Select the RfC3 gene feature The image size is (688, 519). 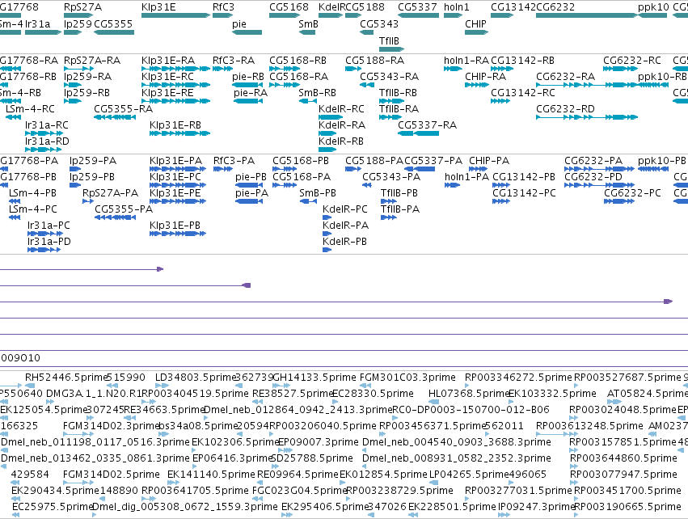point(223,15)
